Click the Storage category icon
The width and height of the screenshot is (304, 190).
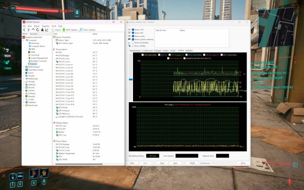(x=27, y=81)
